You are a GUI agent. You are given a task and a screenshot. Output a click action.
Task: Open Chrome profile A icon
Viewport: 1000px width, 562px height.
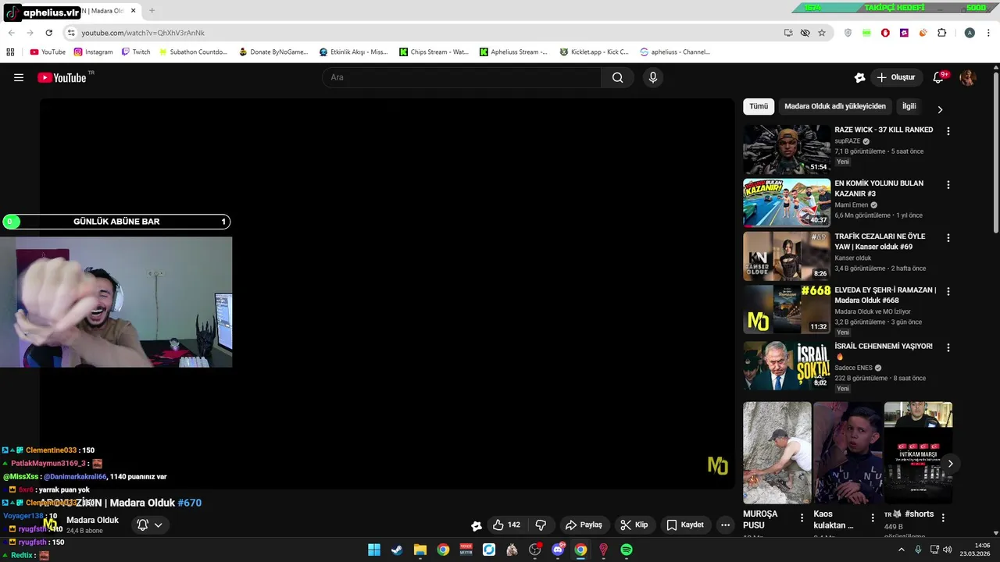970,33
